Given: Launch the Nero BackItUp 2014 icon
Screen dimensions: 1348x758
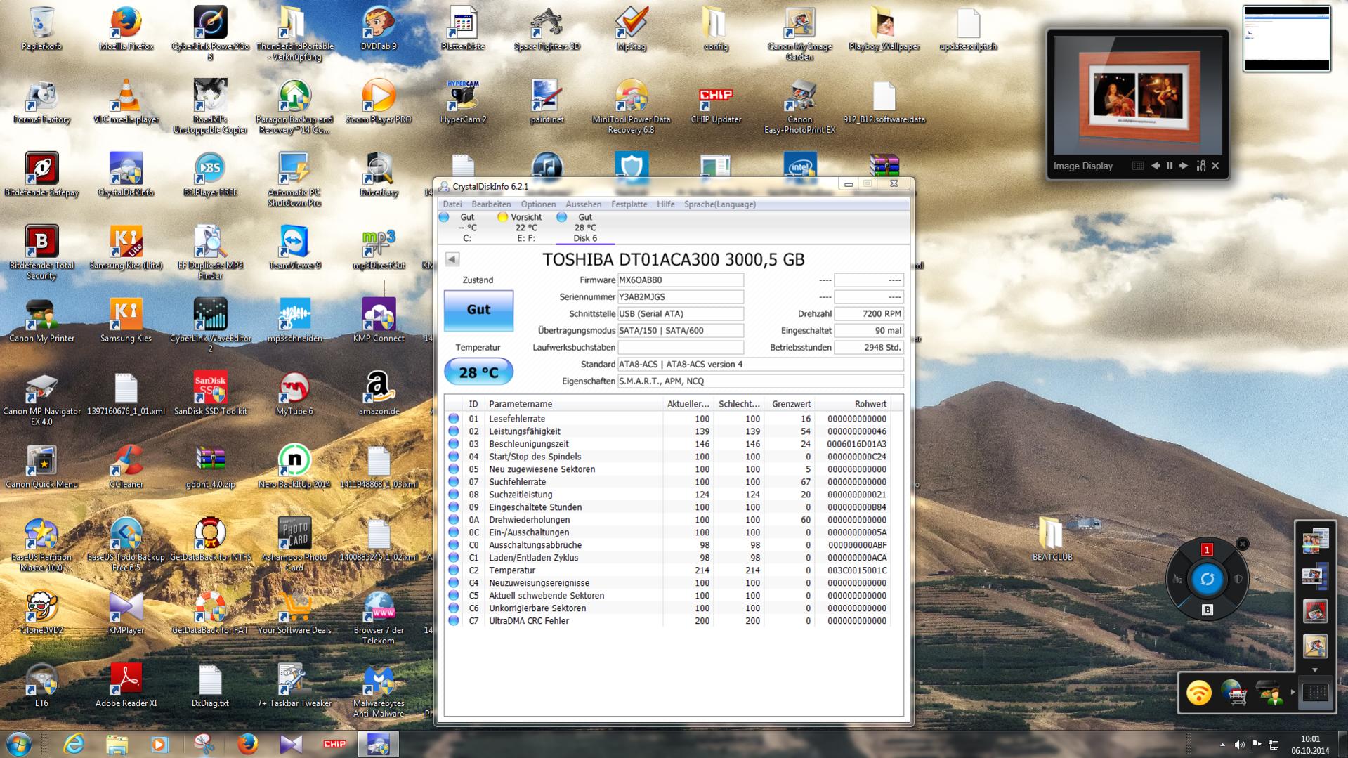Looking at the screenshot, I should point(294,466).
